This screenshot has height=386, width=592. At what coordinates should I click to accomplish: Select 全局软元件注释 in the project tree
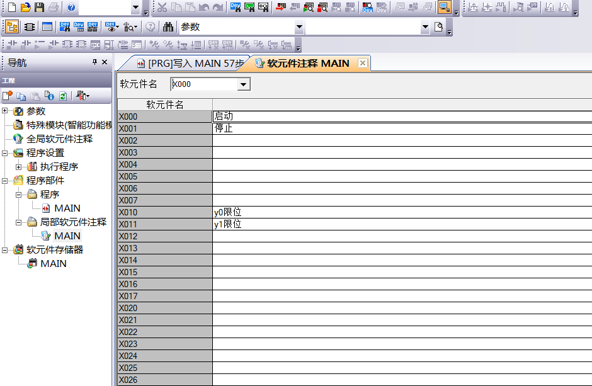click(59, 139)
